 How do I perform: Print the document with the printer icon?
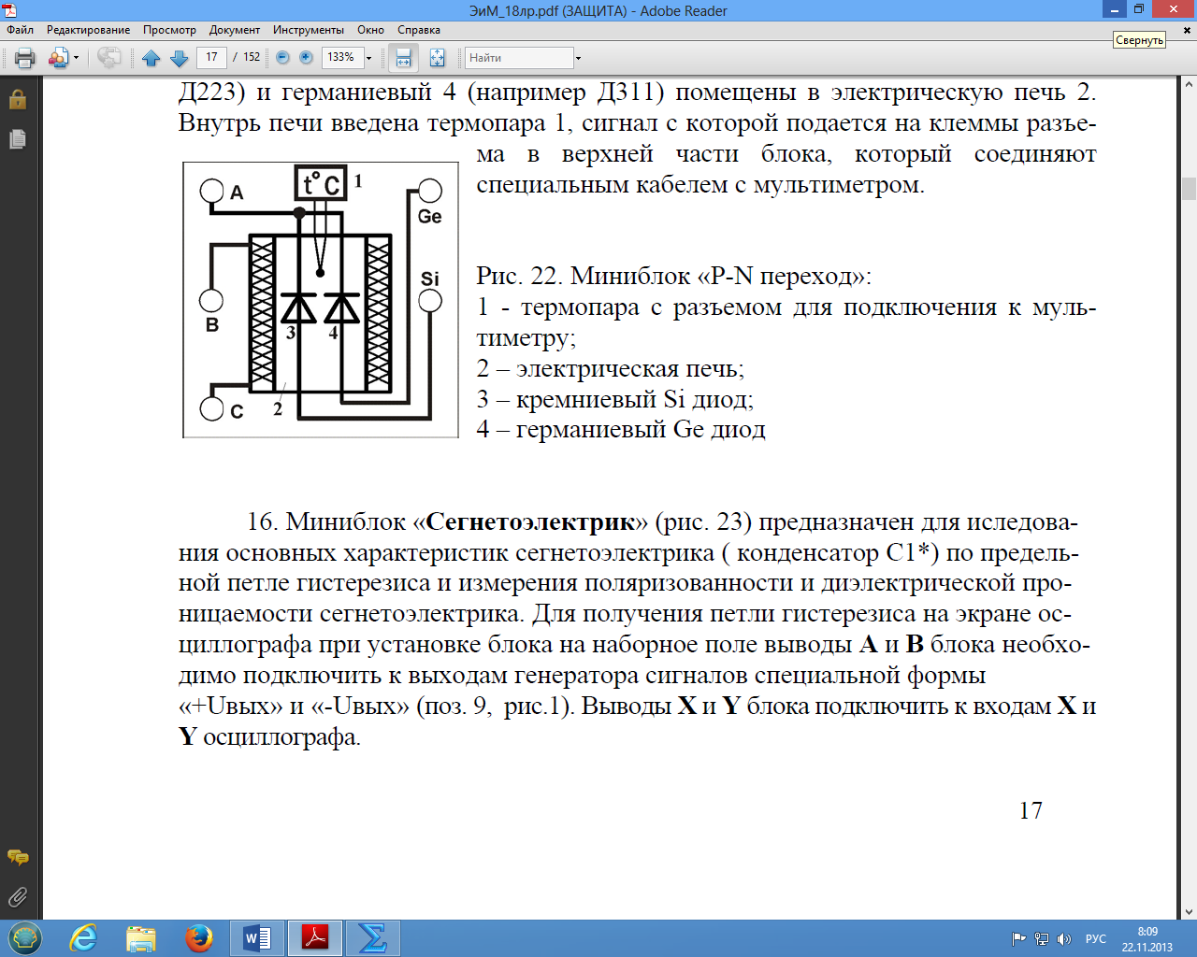(x=25, y=58)
